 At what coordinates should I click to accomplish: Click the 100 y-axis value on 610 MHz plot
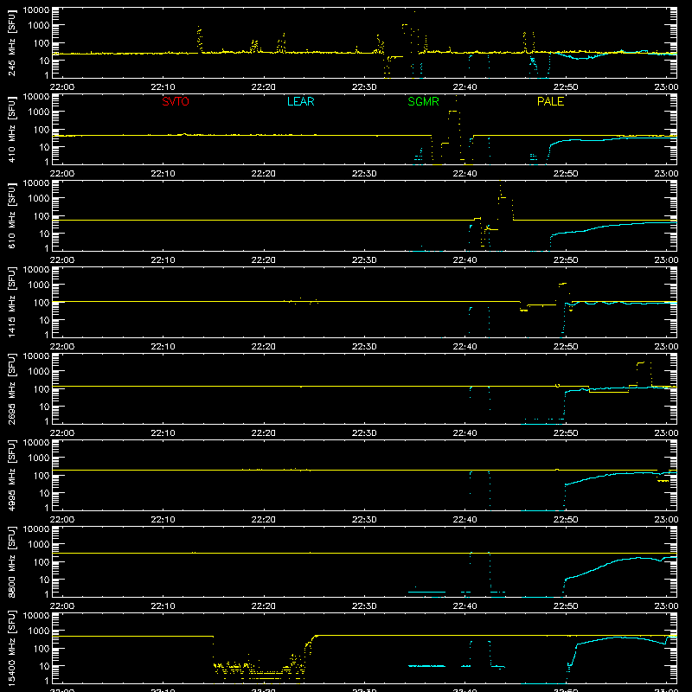point(41,216)
